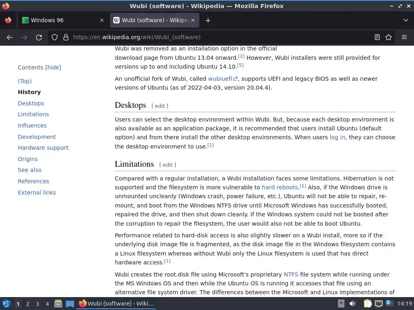Image resolution: width=414 pixels, height=310 pixels.
Task: Switch to workspace 1
Action: (18, 304)
